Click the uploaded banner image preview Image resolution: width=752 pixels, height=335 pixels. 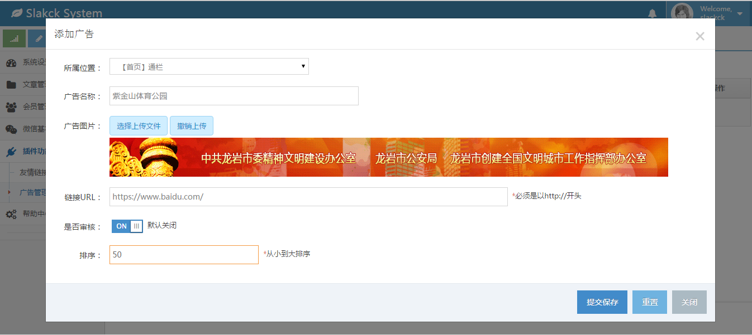click(388, 157)
